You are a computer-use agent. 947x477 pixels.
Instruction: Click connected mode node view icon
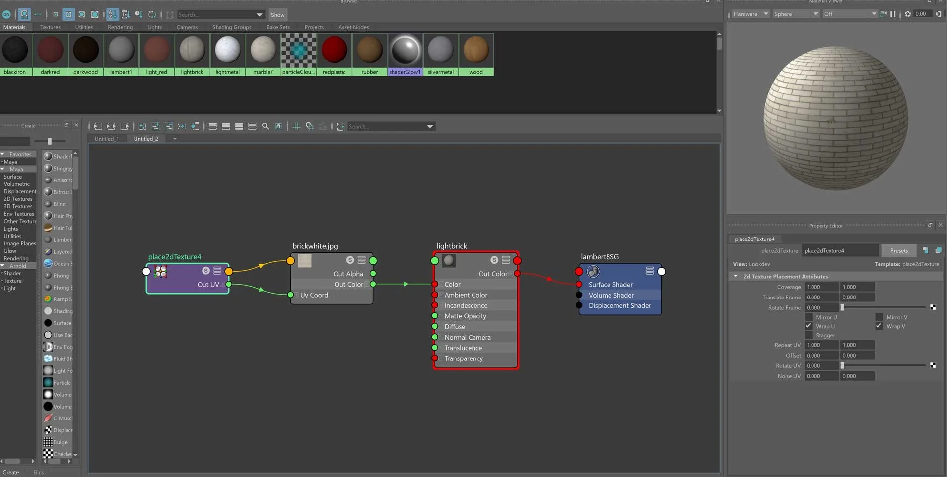(226, 126)
